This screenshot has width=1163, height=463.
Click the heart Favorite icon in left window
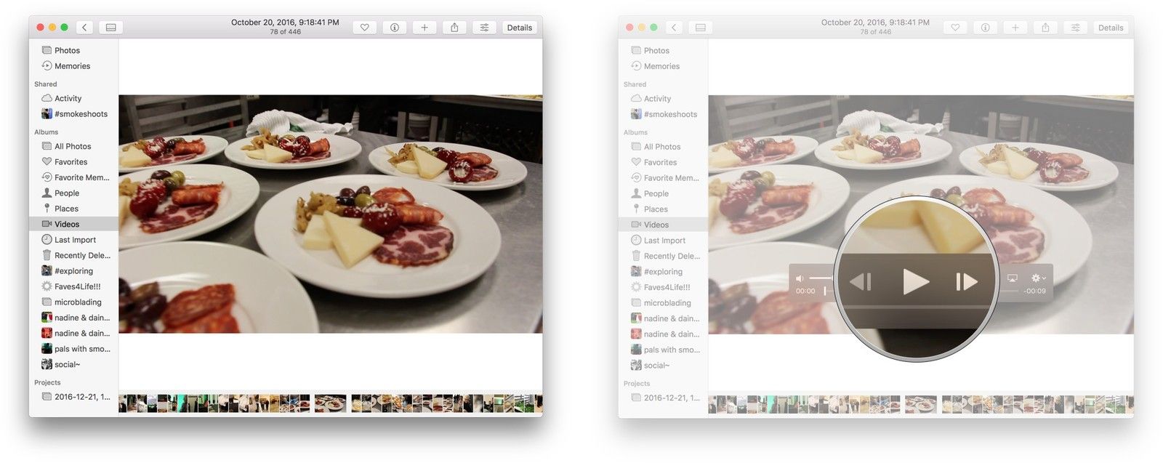tap(365, 28)
